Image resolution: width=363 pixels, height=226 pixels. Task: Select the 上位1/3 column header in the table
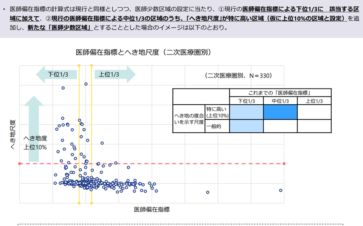pos(314,101)
